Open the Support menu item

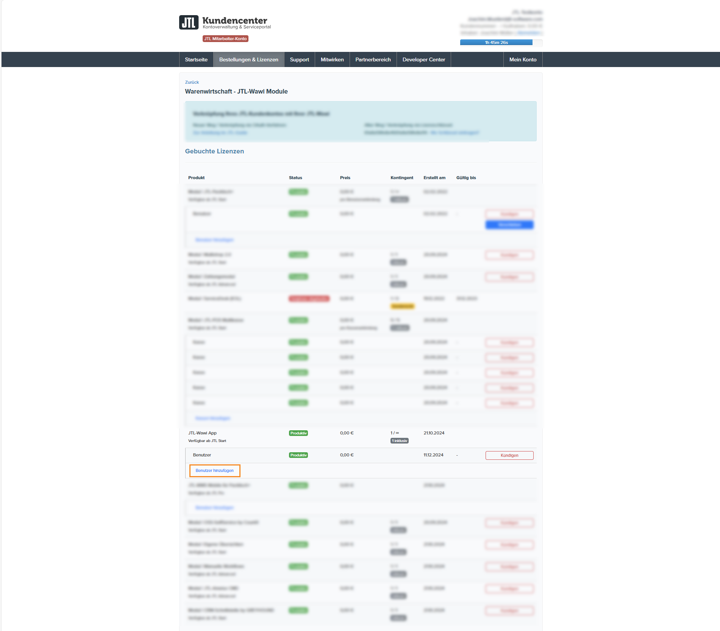click(x=299, y=59)
